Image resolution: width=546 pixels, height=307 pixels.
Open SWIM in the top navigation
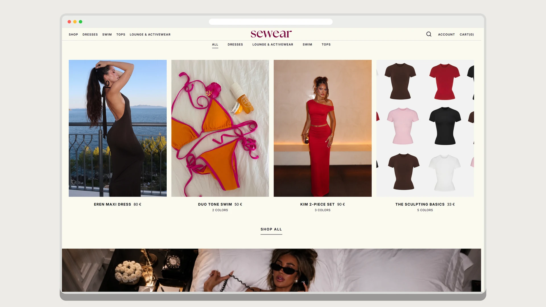107,34
